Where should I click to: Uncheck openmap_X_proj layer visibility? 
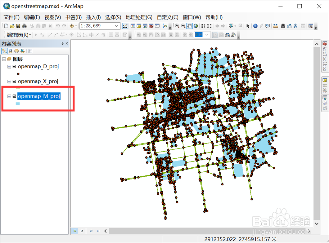click(x=14, y=81)
